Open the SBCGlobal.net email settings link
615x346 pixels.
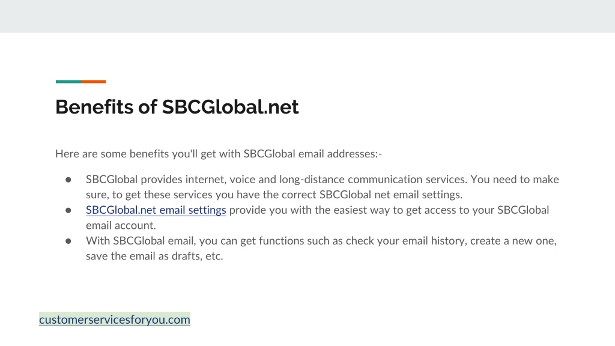coord(156,210)
